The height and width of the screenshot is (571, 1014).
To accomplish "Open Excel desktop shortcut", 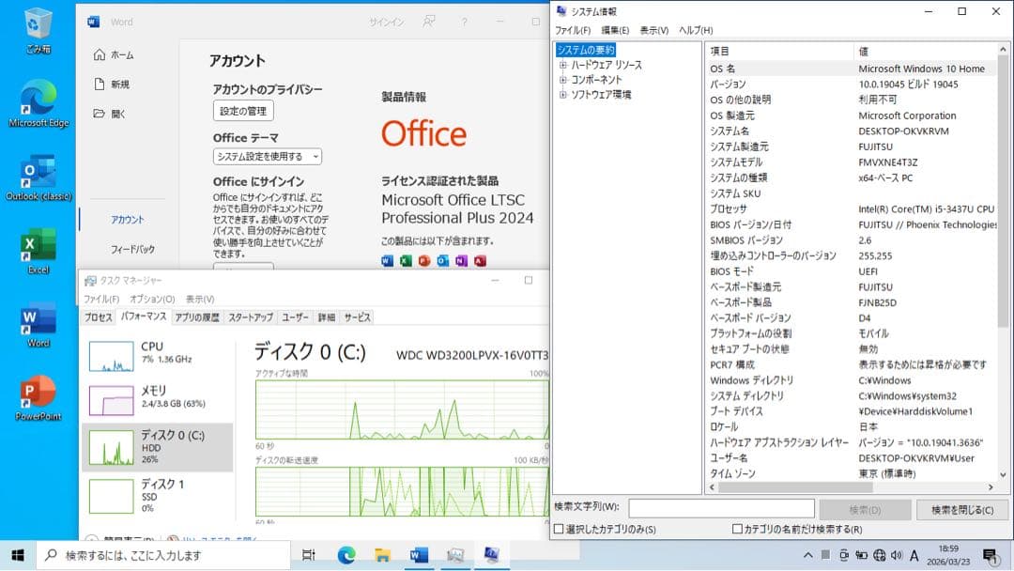I will tap(38, 251).
